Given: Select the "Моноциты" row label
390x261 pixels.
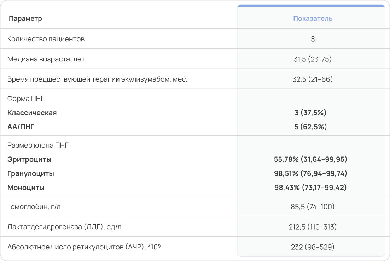Looking at the screenshot, I should (26, 188).
